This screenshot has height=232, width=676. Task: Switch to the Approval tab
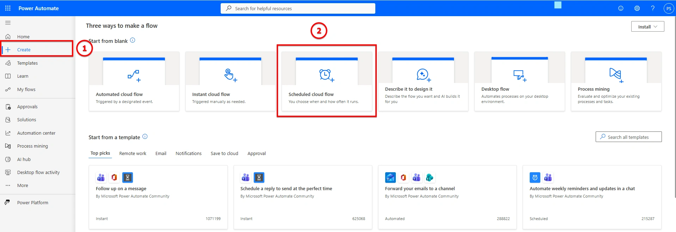(x=257, y=153)
